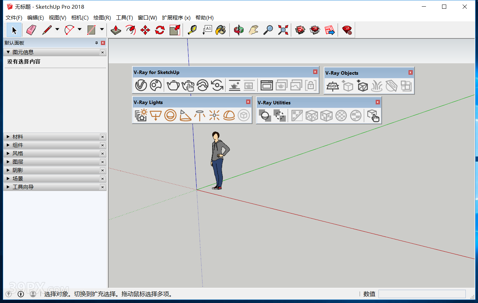Add a V-Ray IES light
478x303 pixels.
click(x=200, y=115)
